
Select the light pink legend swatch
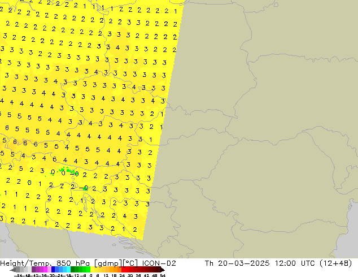tap(49, 270)
